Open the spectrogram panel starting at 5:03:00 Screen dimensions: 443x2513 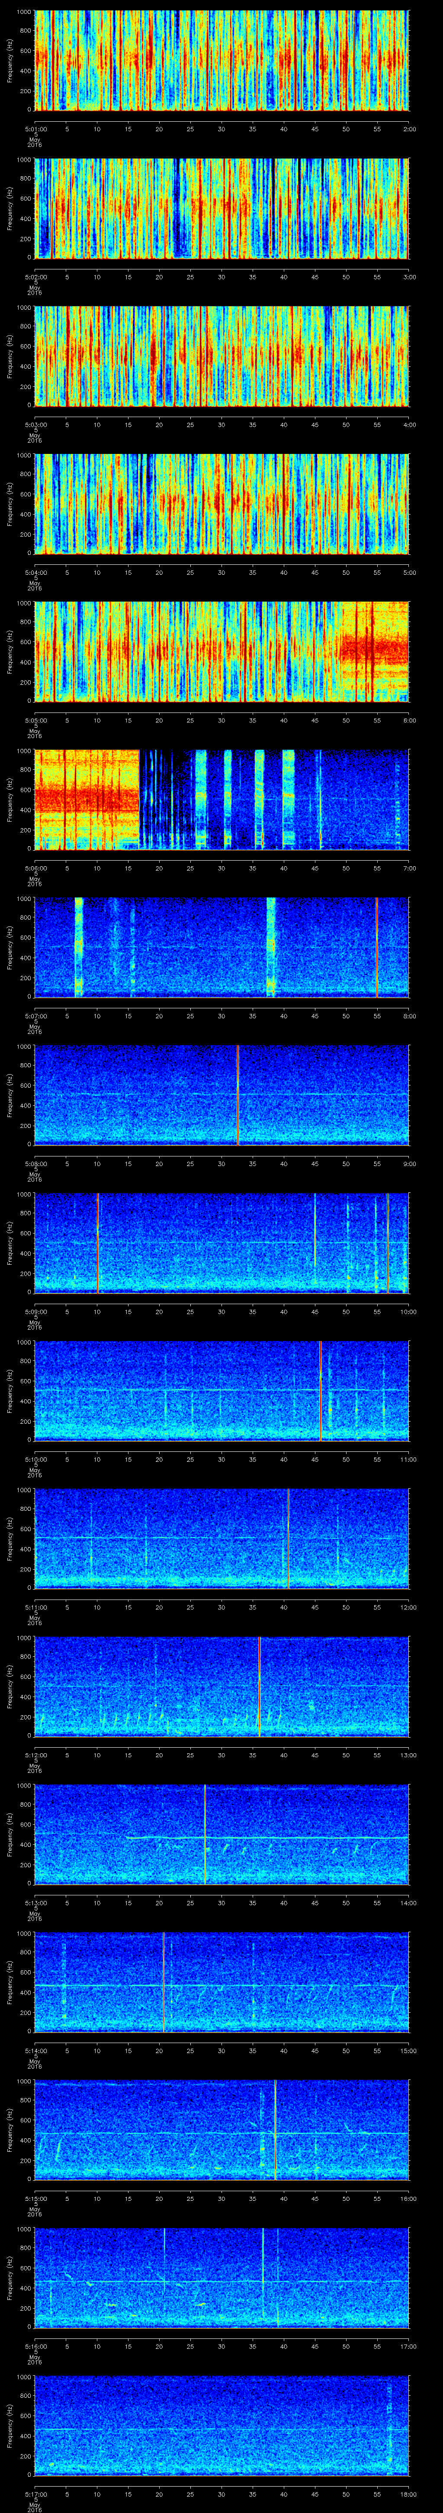click(x=221, y=356)
